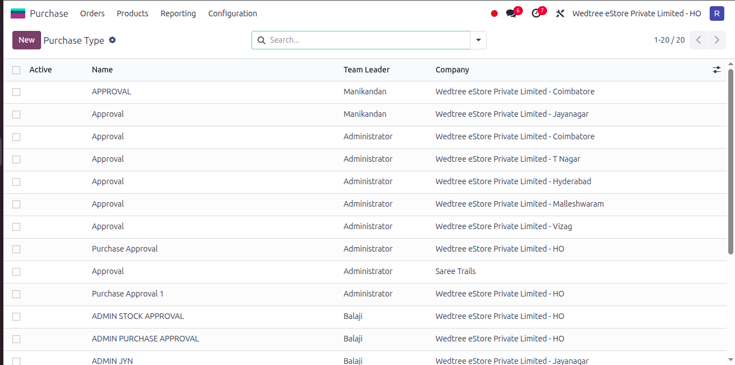735x365 pixels.
Task: Tick checkbox for Approval Jayanagar row
Action: pyautogui.click(x=16, y=114)
